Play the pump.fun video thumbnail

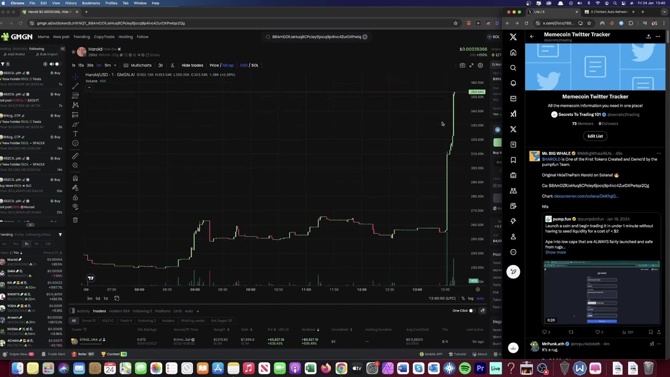click(x=602, y=292)
